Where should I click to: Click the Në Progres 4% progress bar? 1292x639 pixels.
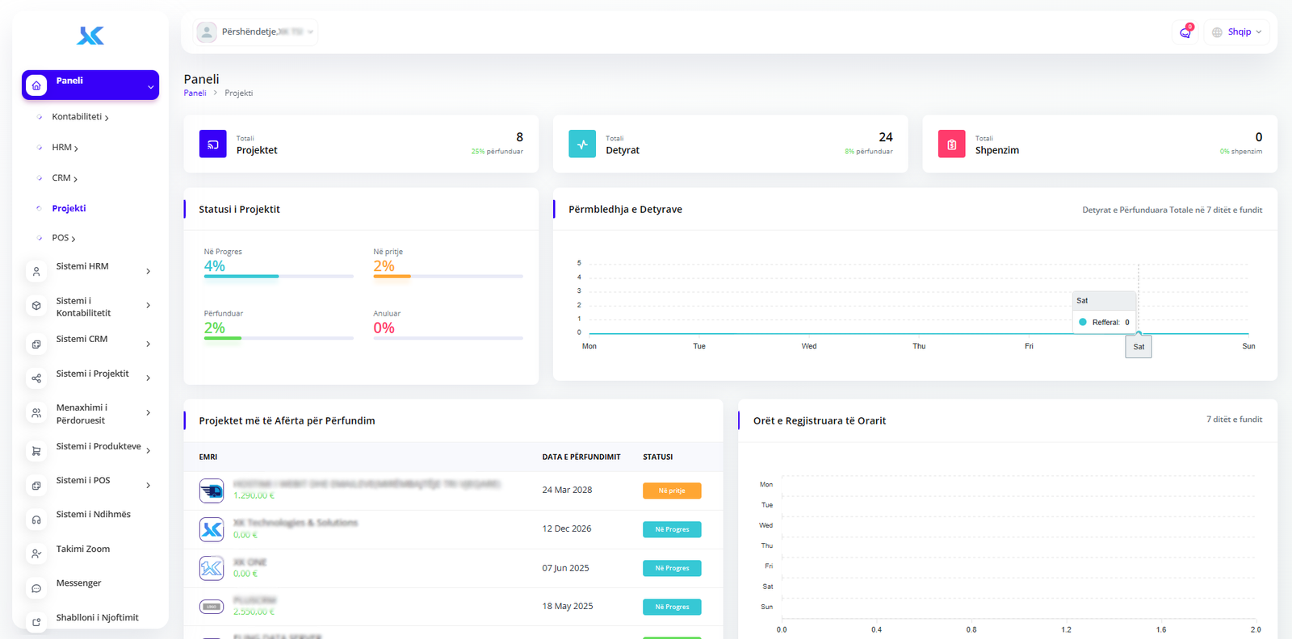tap(279, 277)
